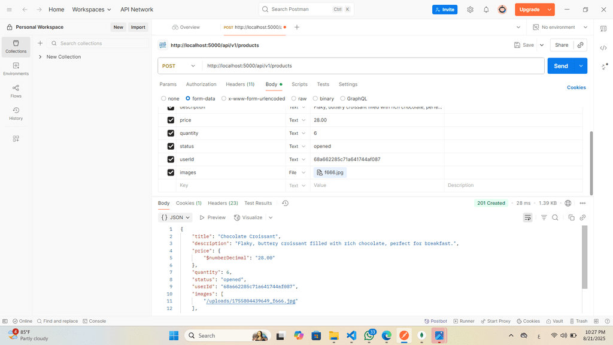Expand the New Collection tree item
Image resolution: width=613 pixels, height=345 pixels.
[40, 57]
